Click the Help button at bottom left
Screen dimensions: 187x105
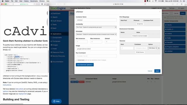pyautogui.click(x=56, y=101)
